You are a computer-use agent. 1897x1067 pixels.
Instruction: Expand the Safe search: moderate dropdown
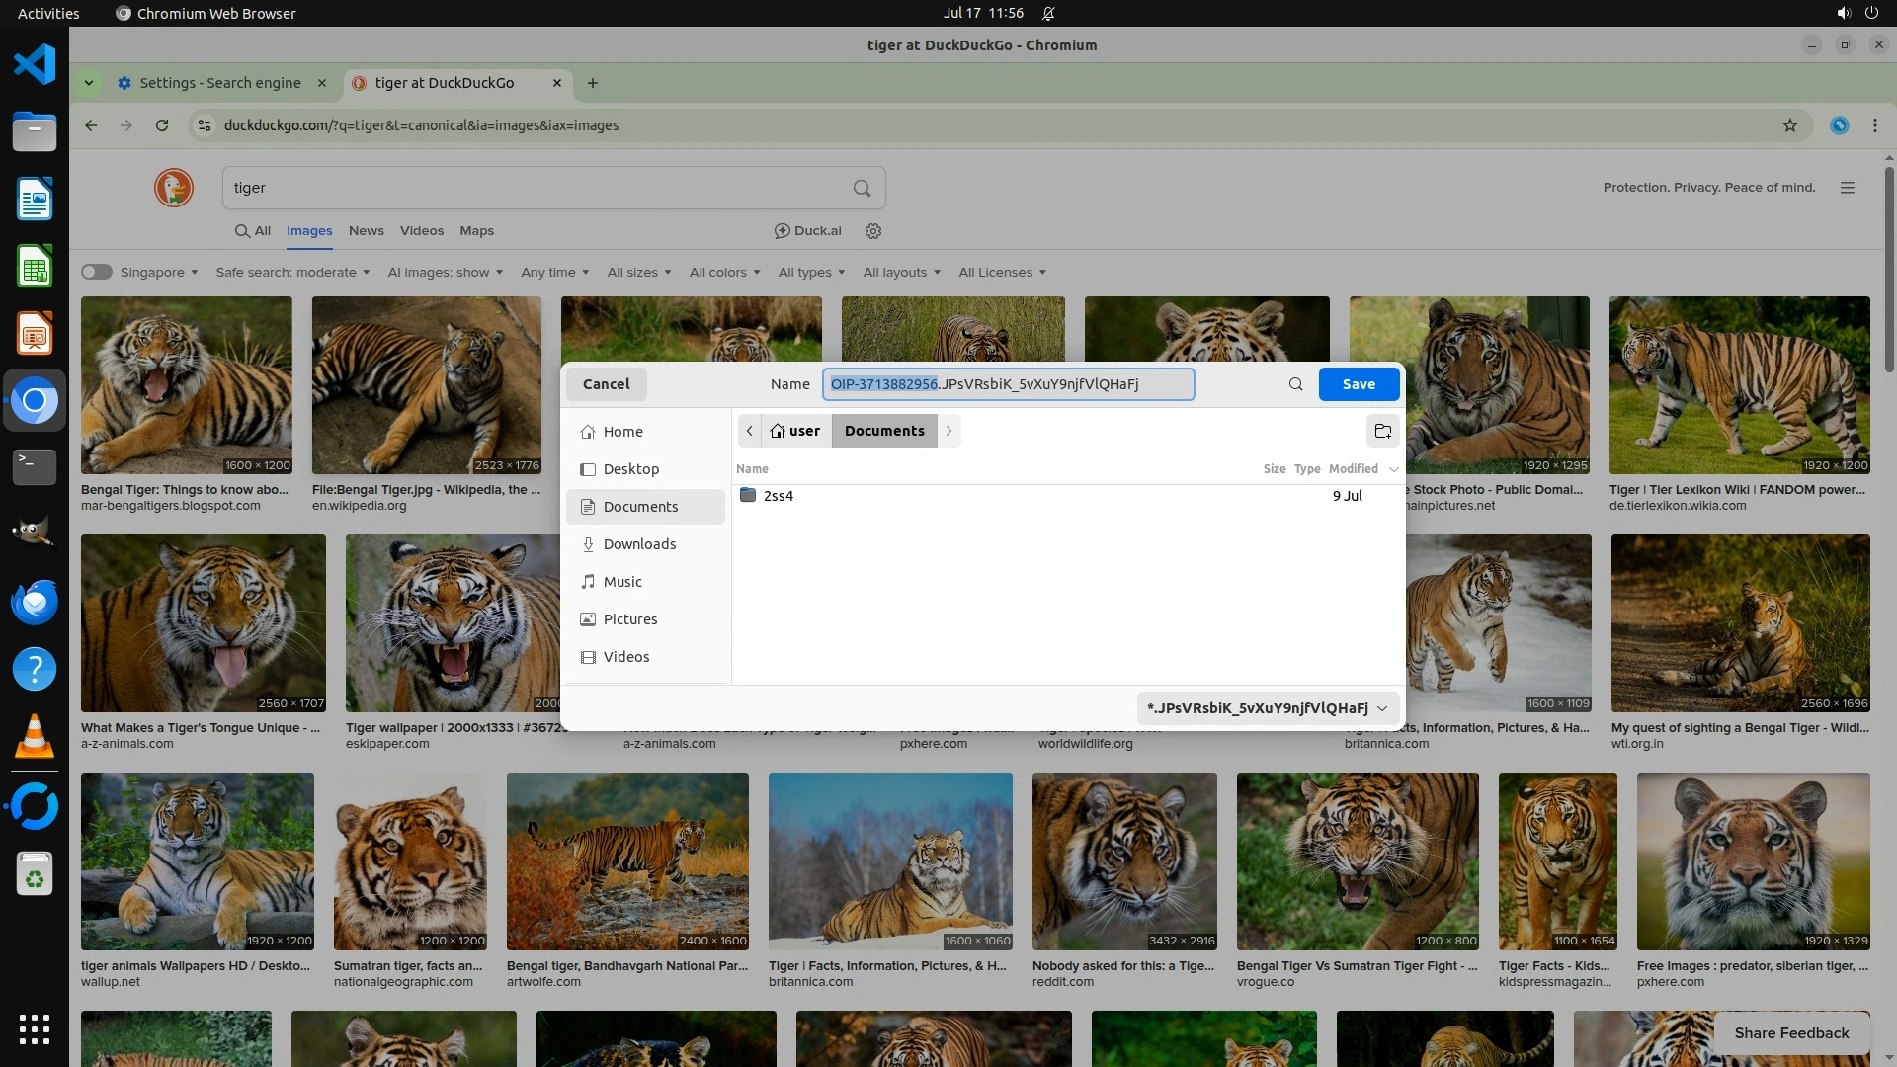click(x=292, y=273)
